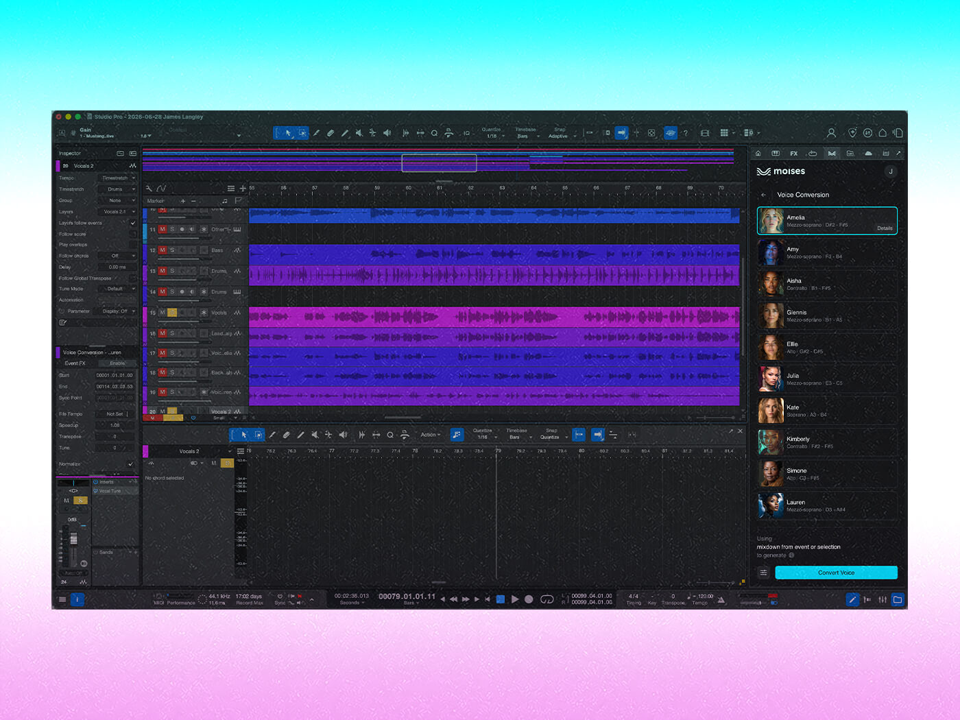Click the Convert Voice button
The height and width of the screenshot is (720, 960).
[836, 573]
